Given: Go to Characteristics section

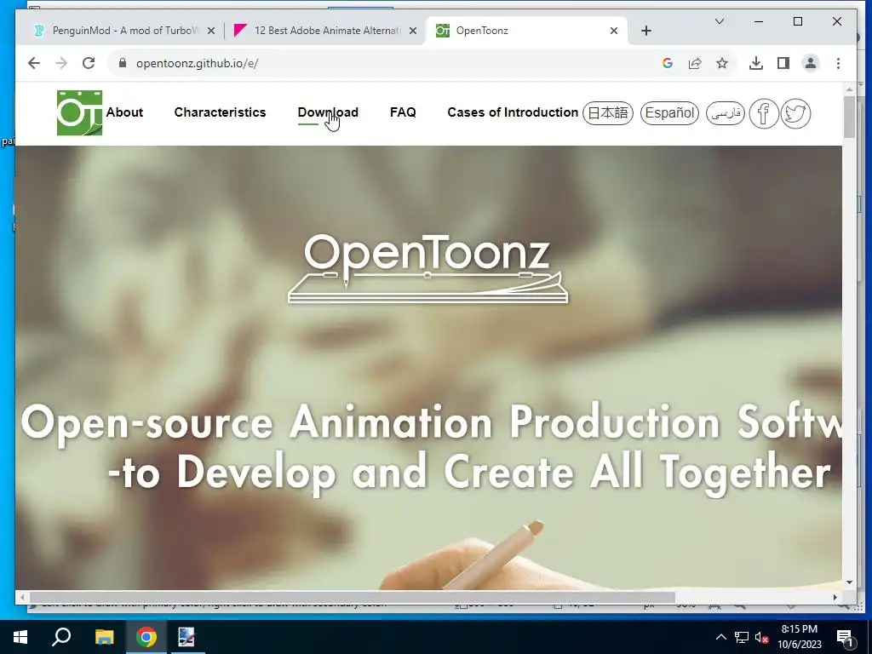Looking at the screenshot, I should click(221, 112).
